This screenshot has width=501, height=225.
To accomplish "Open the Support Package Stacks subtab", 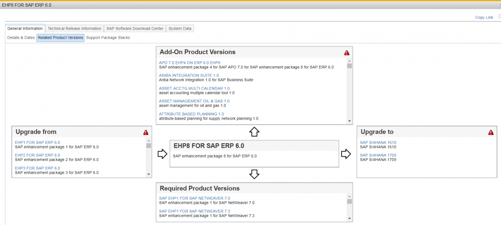I will pyautogui.click(x=108, y=37).
